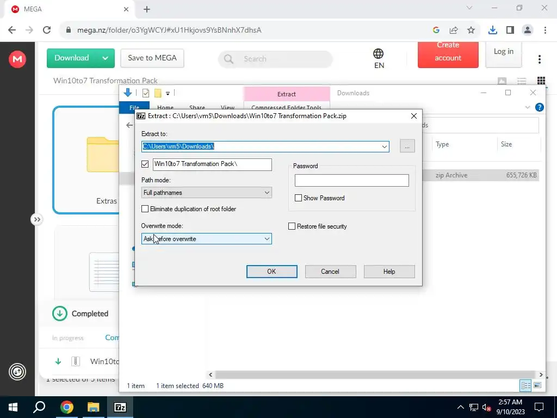Open Chrome three-dot menu
Viewport: 557px width, 418px height.
click(545, 30)
